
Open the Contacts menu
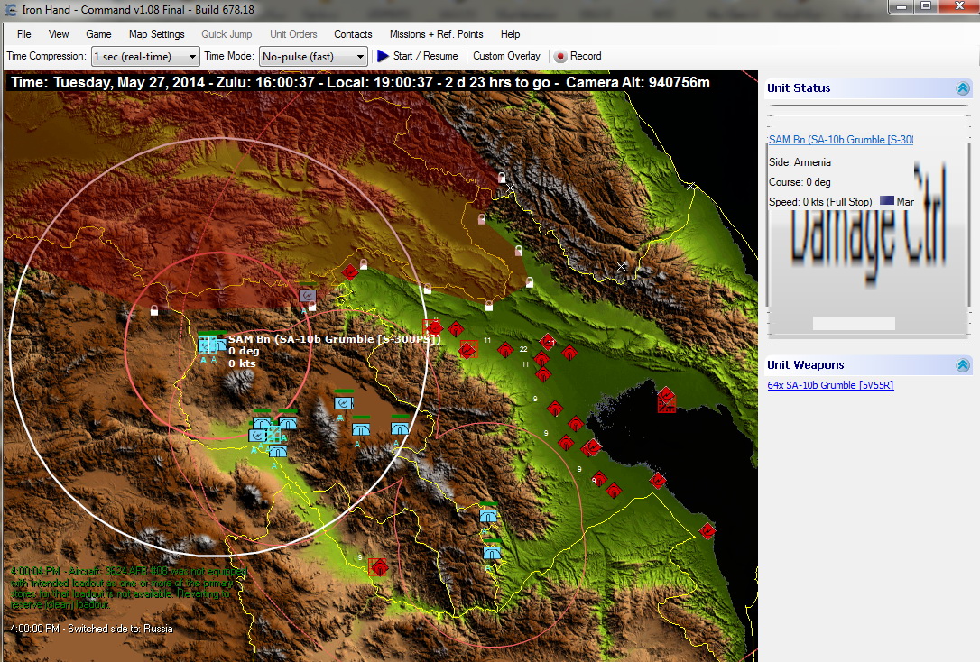[x=353, y=34]
